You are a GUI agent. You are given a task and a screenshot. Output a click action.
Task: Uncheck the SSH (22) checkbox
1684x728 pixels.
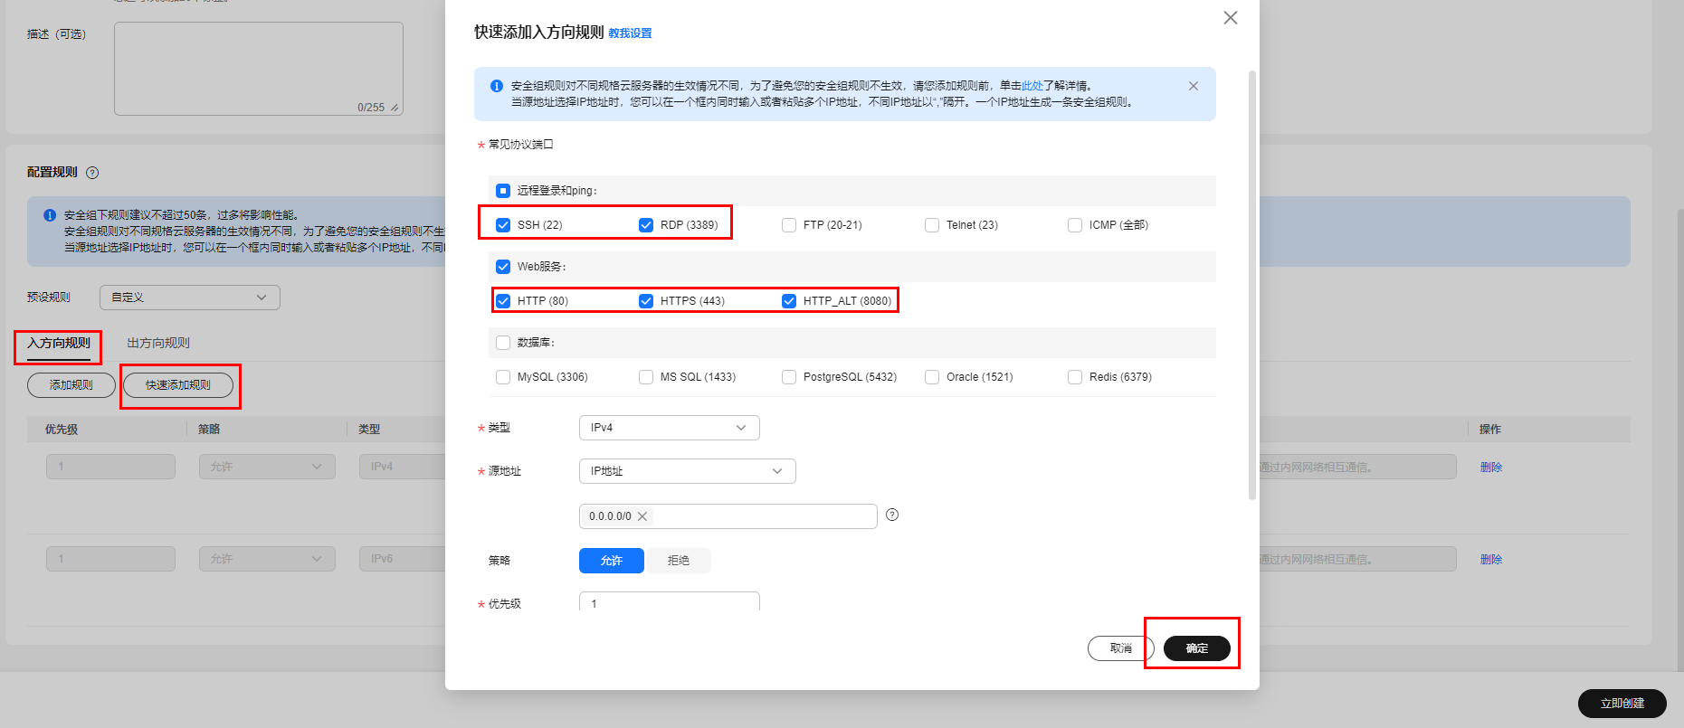[503, 225]
